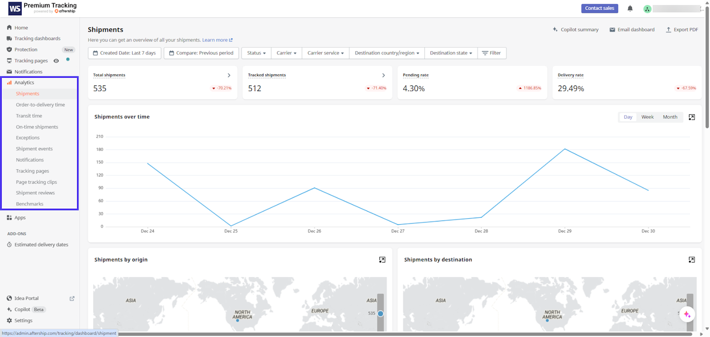Click the Contact sales button
Viewport: 710px width, 337px height.
click(x=599, y=8)
